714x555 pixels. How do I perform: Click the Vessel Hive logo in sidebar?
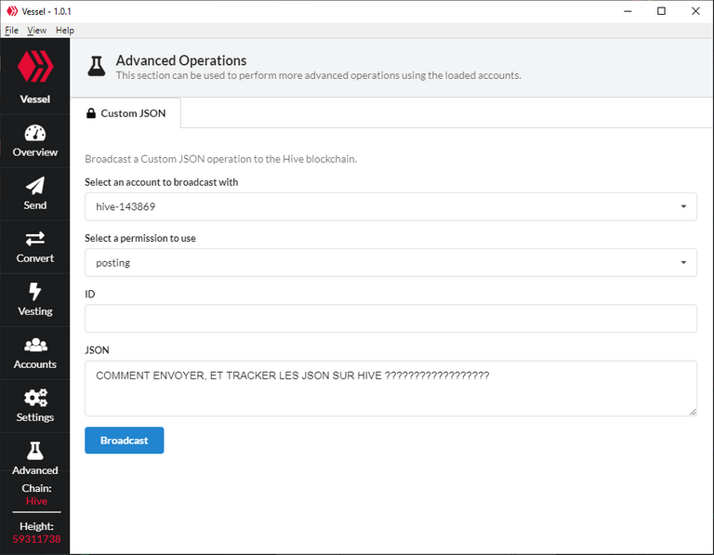pyautogui.click(x=35, y=67)
